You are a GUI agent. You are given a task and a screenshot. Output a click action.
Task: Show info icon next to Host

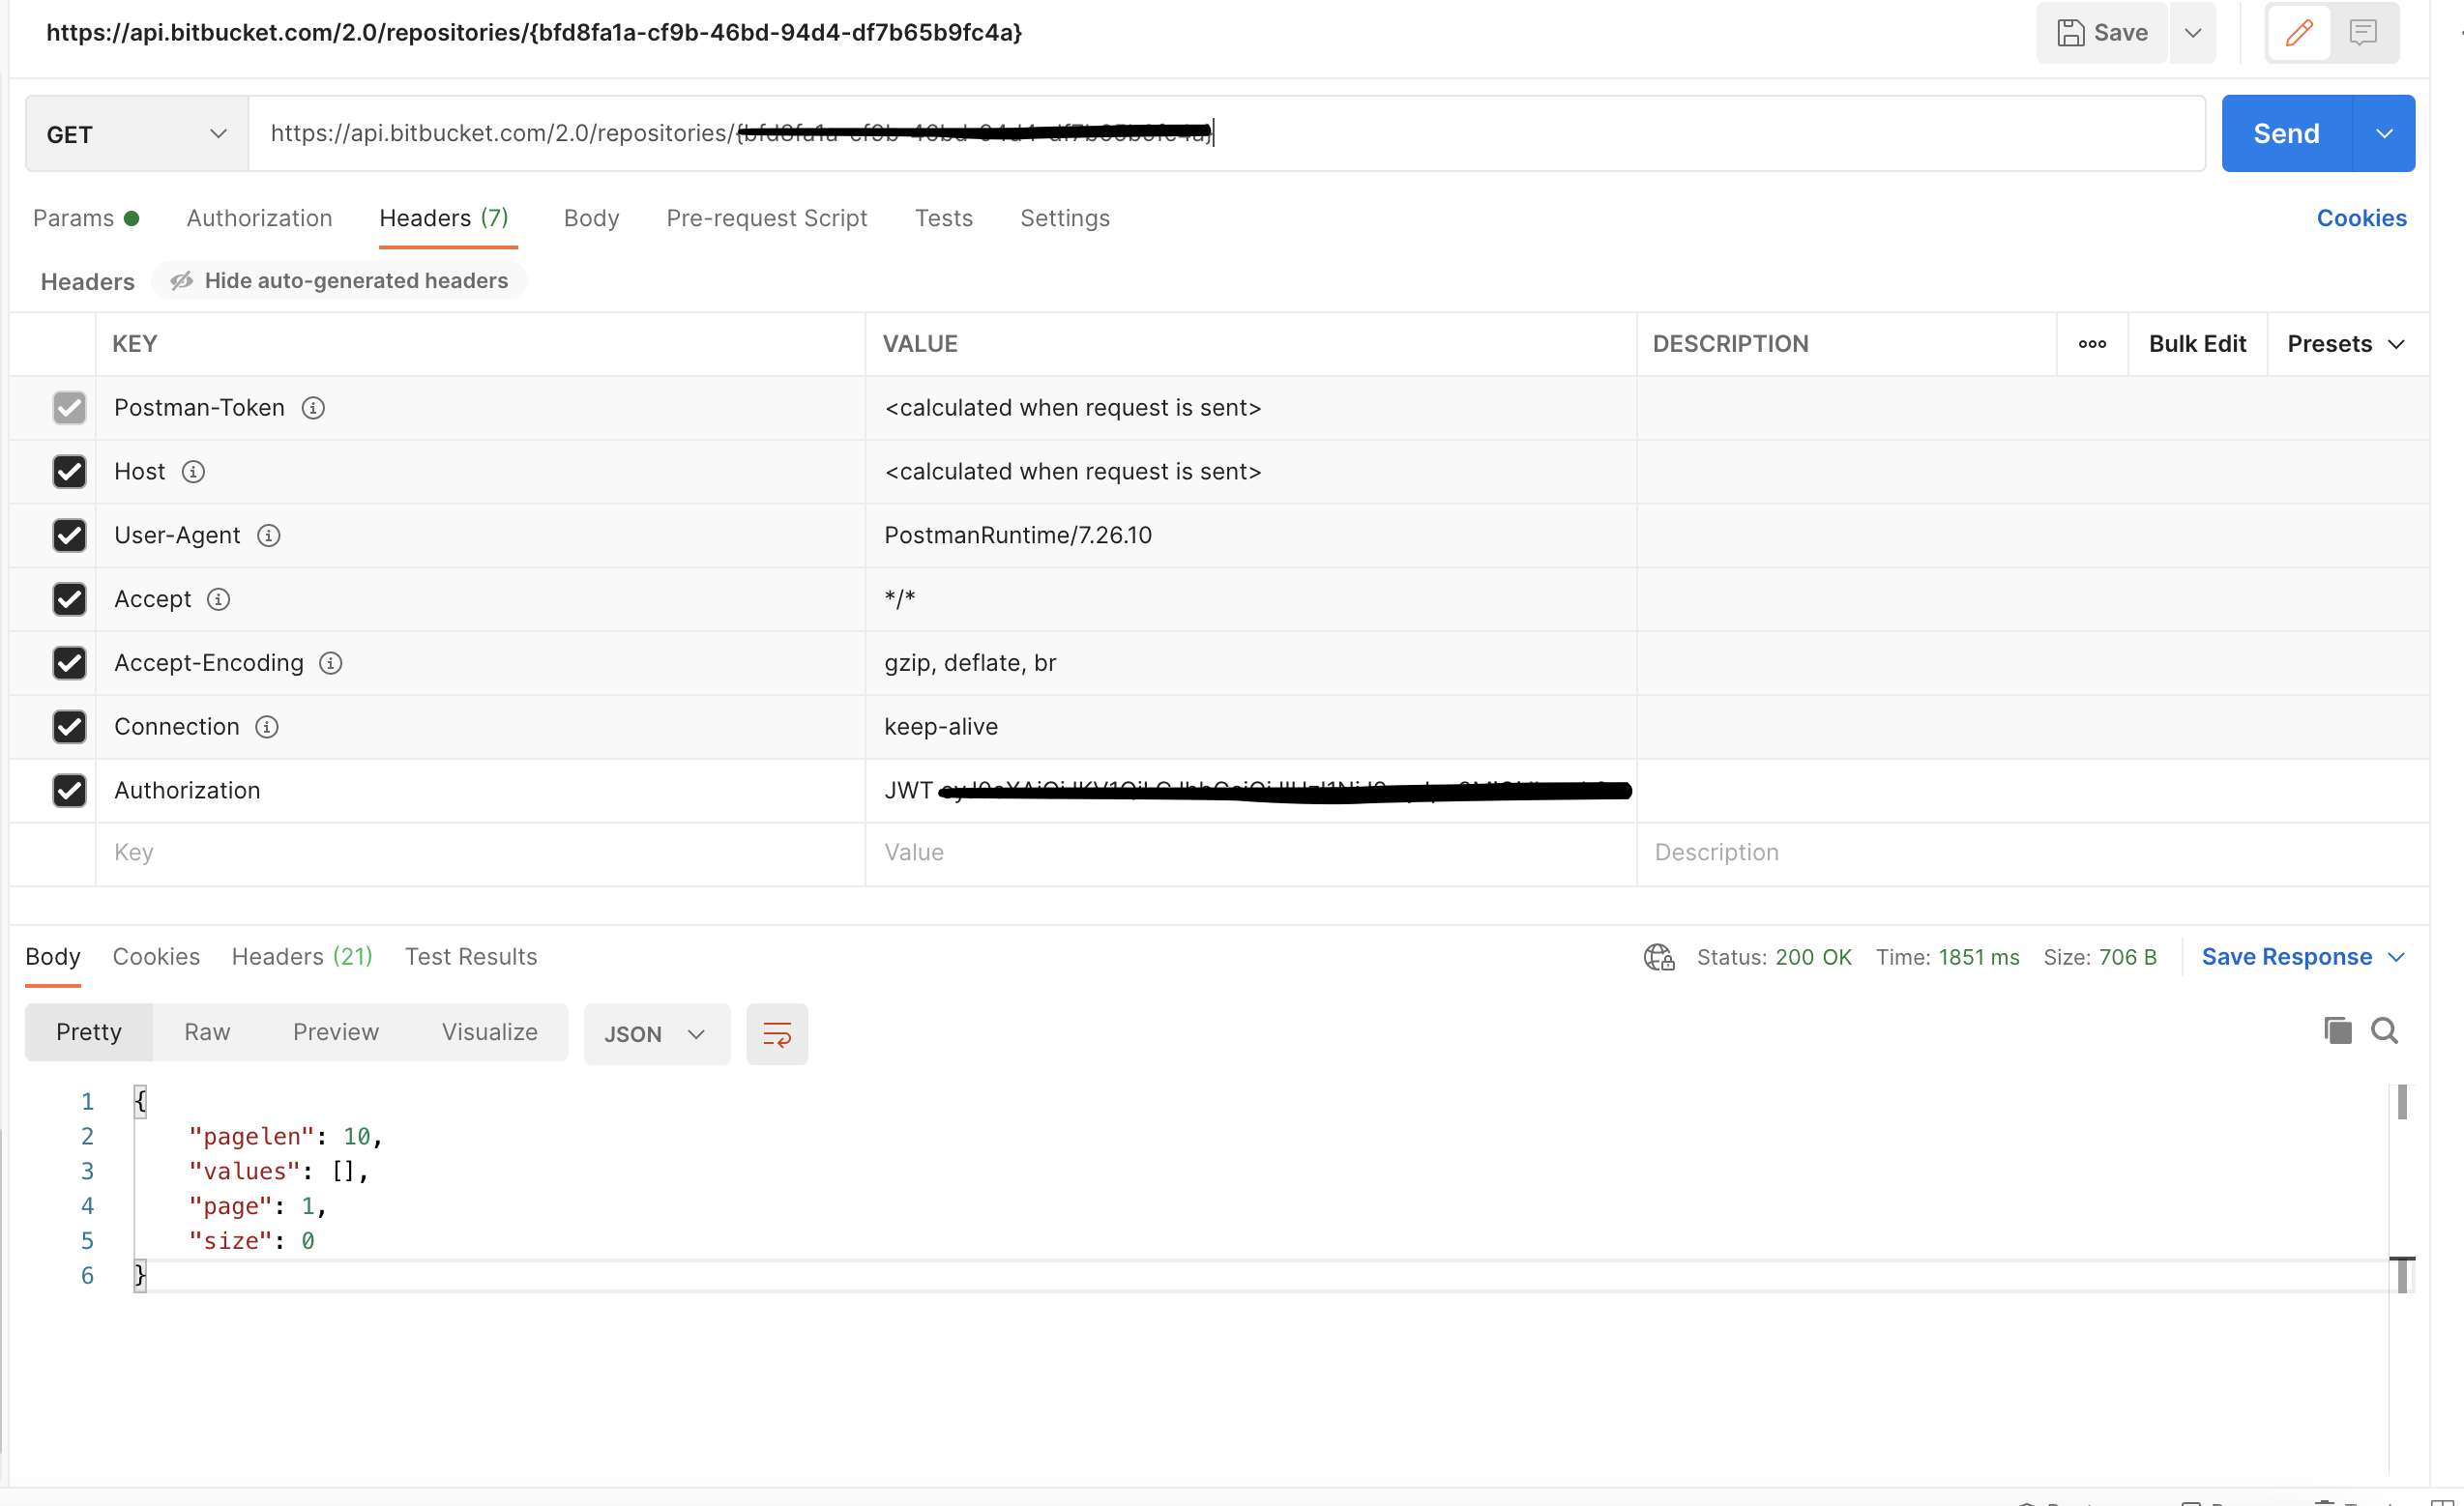[x=193, y=472]
